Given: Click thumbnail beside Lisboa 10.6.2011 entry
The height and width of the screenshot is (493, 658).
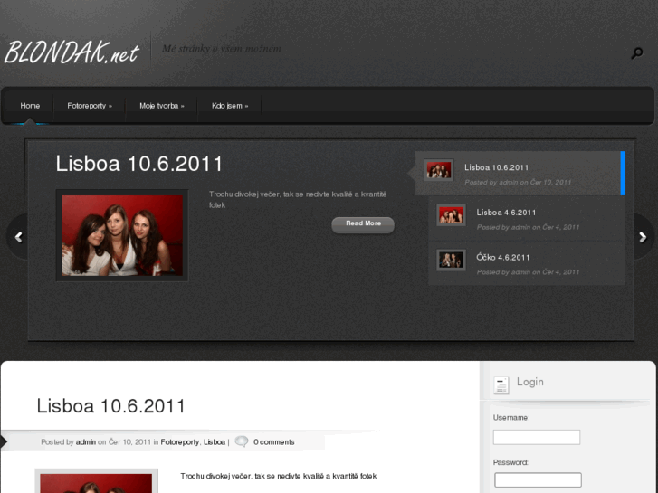Looking at the screenshot, I should point(439,170).
